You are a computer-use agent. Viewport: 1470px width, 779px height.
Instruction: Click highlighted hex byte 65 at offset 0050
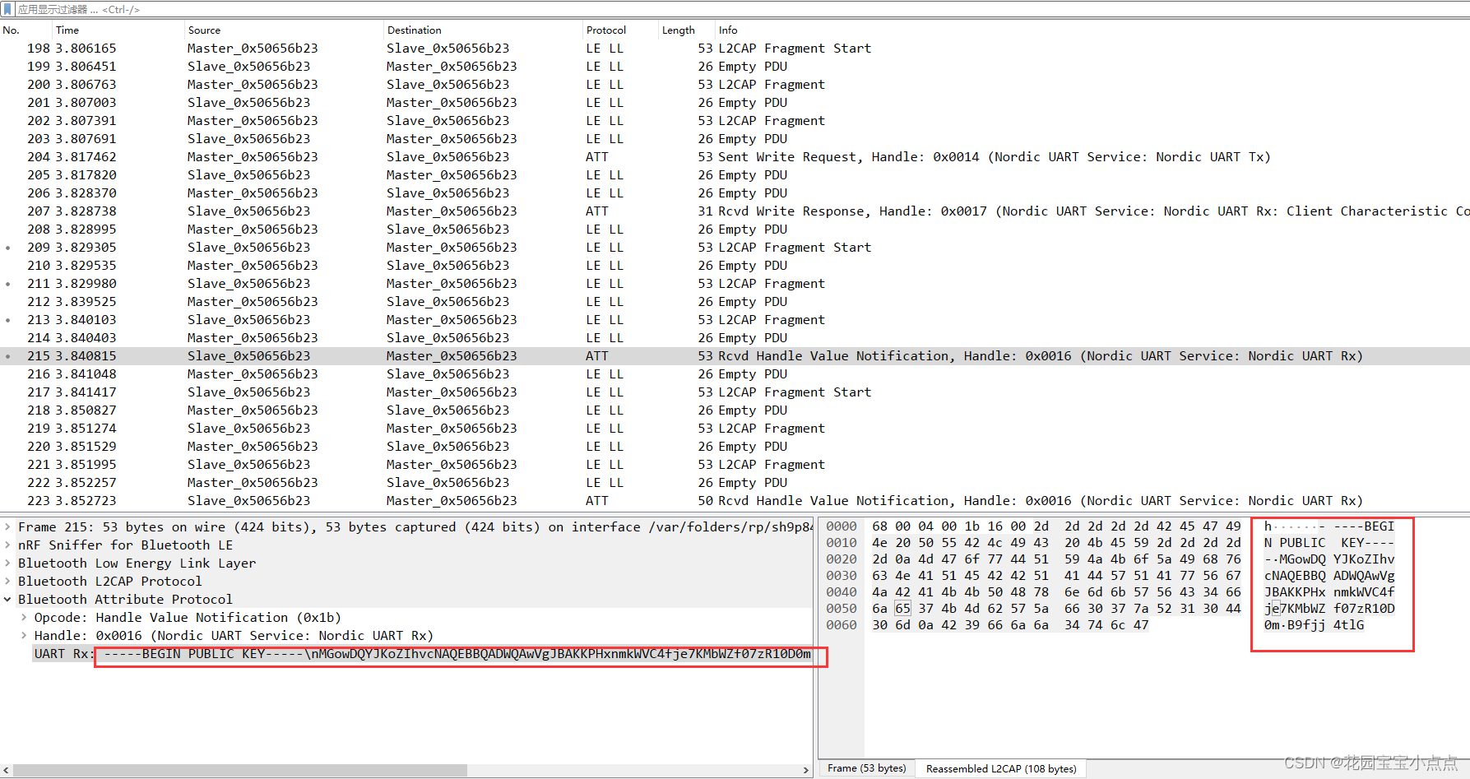point(902,609)
